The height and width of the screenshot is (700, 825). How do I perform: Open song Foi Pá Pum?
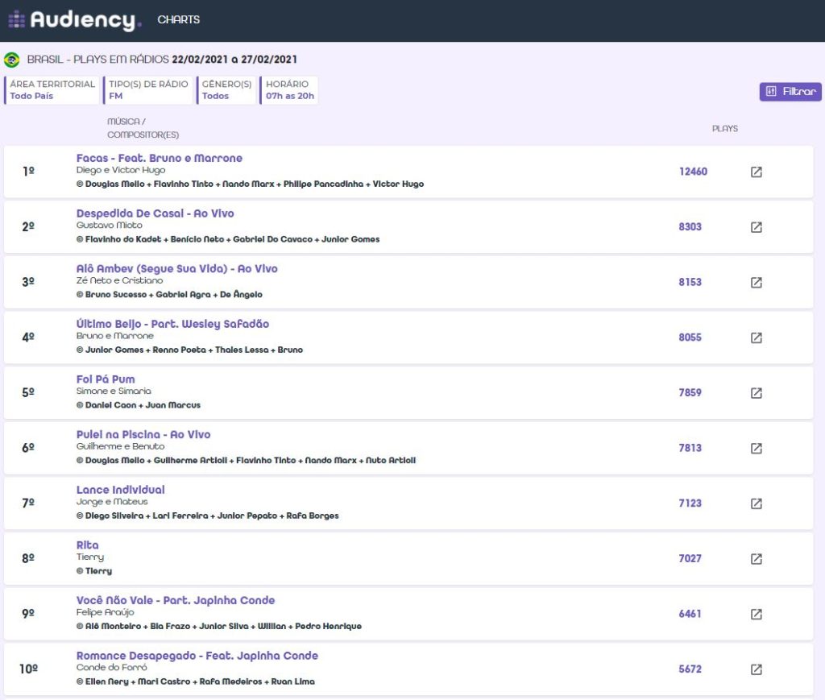(x=106, y=379)
